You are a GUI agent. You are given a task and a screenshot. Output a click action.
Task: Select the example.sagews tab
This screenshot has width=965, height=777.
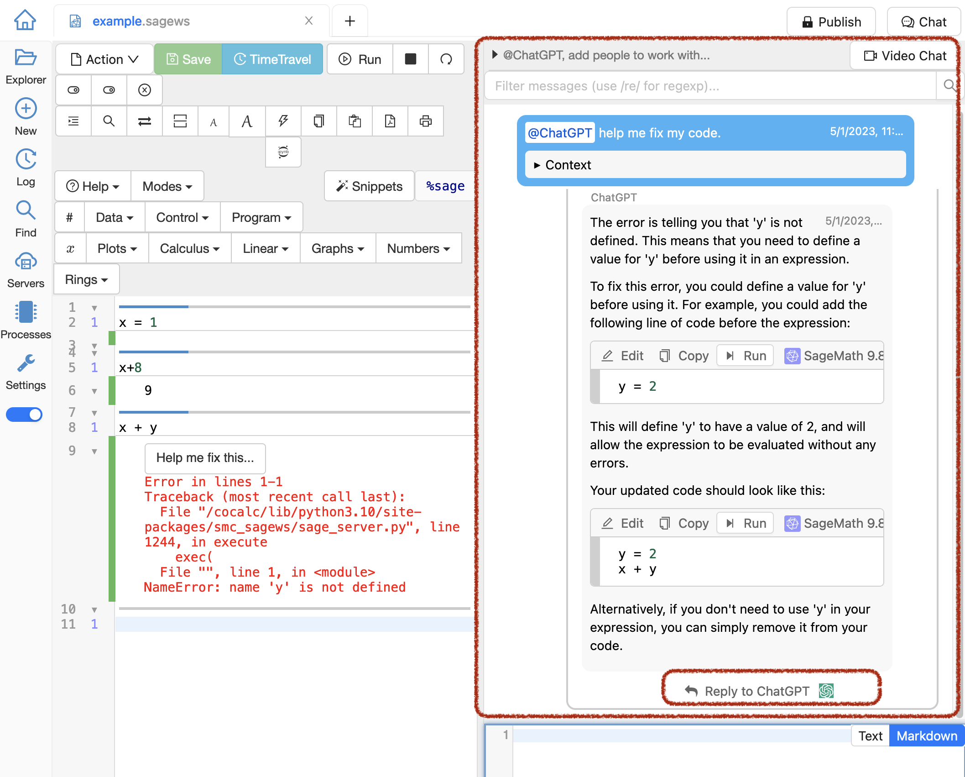pos(141,21)
